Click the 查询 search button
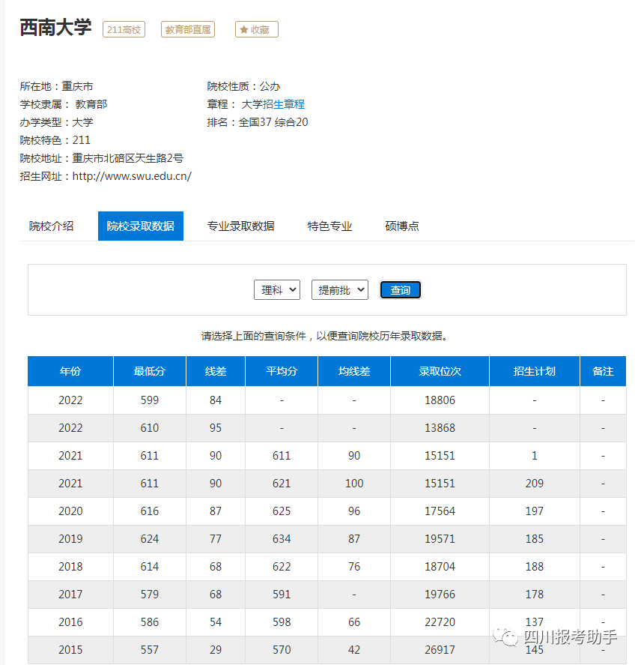Viewport: 638px width, 665px height. [401, 290]
